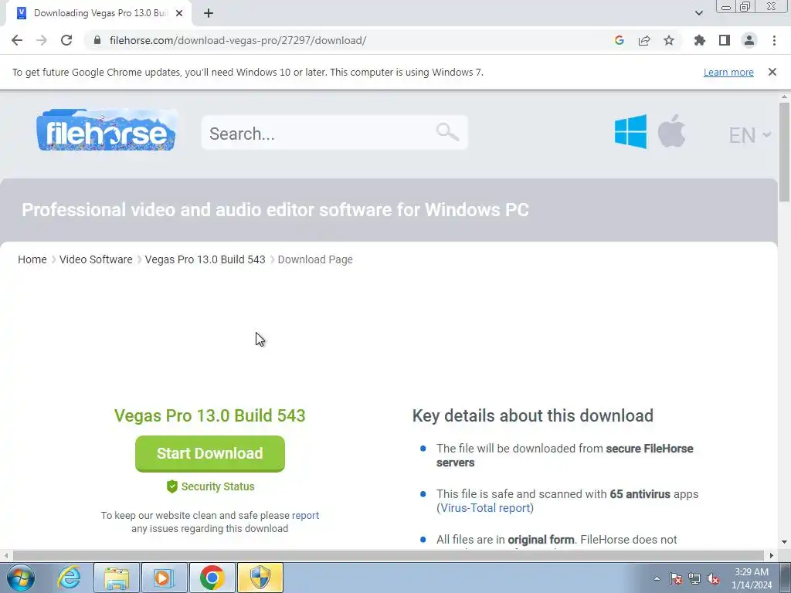Open the Chrome profile avatar
Image resolution: width=791 pixels, height=593 pixels.
click(x=749, y=40)
